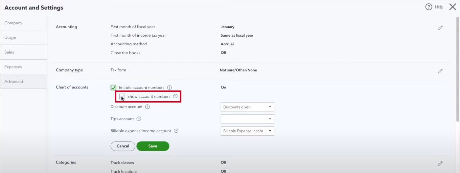The width and height of the screenshot is (460, 173).
Task: Save the chart of accounts settings
Action: pos(153,146)
